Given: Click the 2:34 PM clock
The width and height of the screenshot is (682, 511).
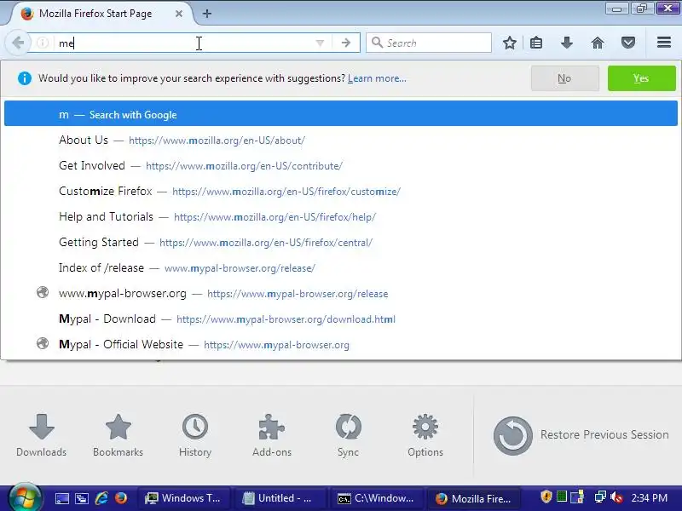Looking at the screenshot, I should click(650, 498).
